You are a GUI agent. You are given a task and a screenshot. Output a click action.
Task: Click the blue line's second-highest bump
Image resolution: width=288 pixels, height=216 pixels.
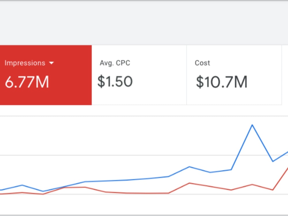(190, 167)
